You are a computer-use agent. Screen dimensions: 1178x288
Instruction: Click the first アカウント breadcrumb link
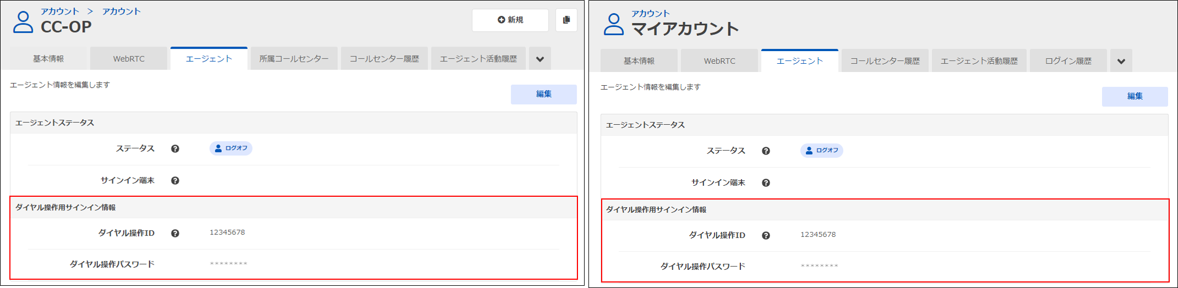point(60,12)
